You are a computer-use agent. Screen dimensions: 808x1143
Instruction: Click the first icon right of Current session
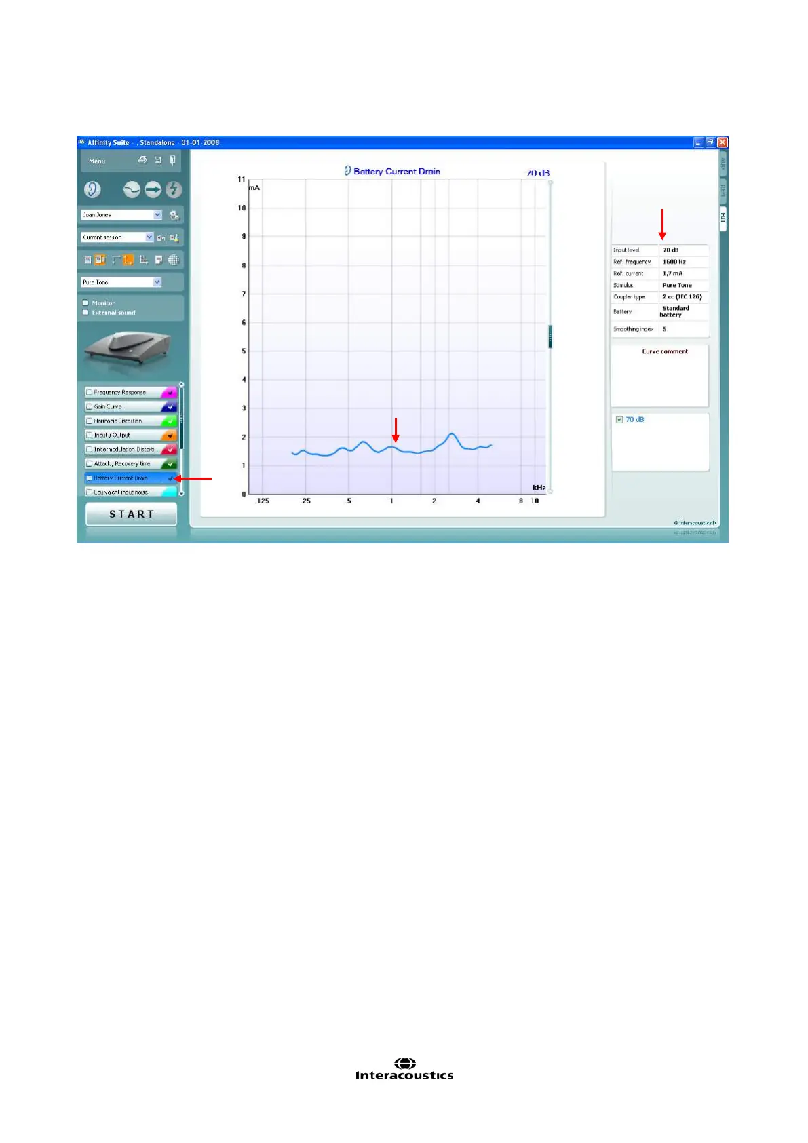coord(161,237)
